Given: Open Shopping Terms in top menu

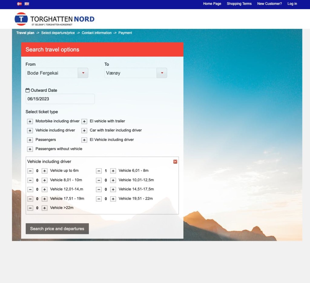Looking at the screenshot, I should [x=239, y=4].
